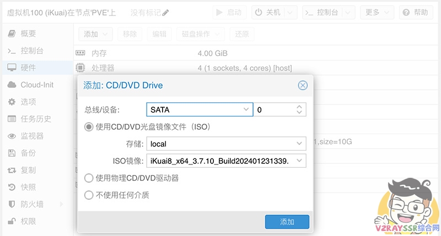Image resolution: width=441 pixels, height=236 pixels.
Task: Click the 移除 button
Action: click(130, 34)
